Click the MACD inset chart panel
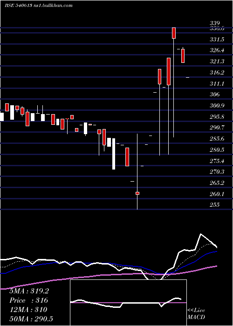Image resolution: width=233 pixels, height=326 pixels. click(128, 303)
